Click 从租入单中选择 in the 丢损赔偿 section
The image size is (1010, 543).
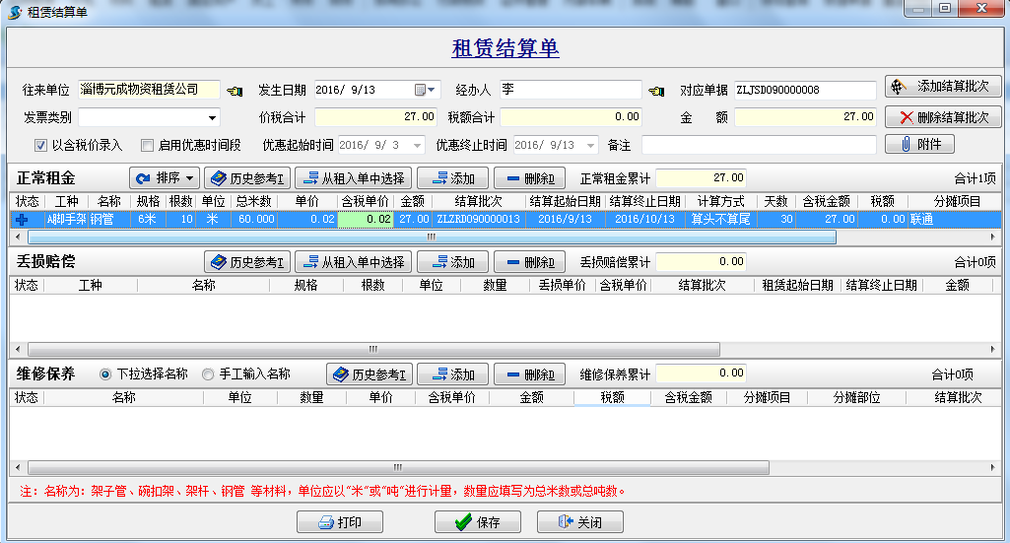coord(353,262)
